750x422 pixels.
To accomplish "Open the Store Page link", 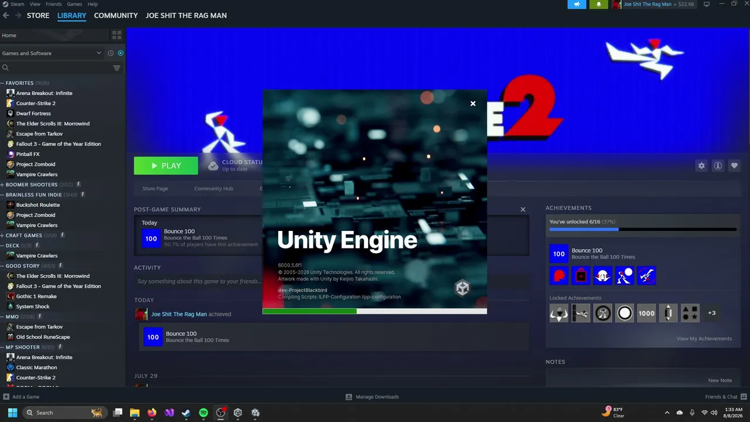I will [x=155, y=189].
